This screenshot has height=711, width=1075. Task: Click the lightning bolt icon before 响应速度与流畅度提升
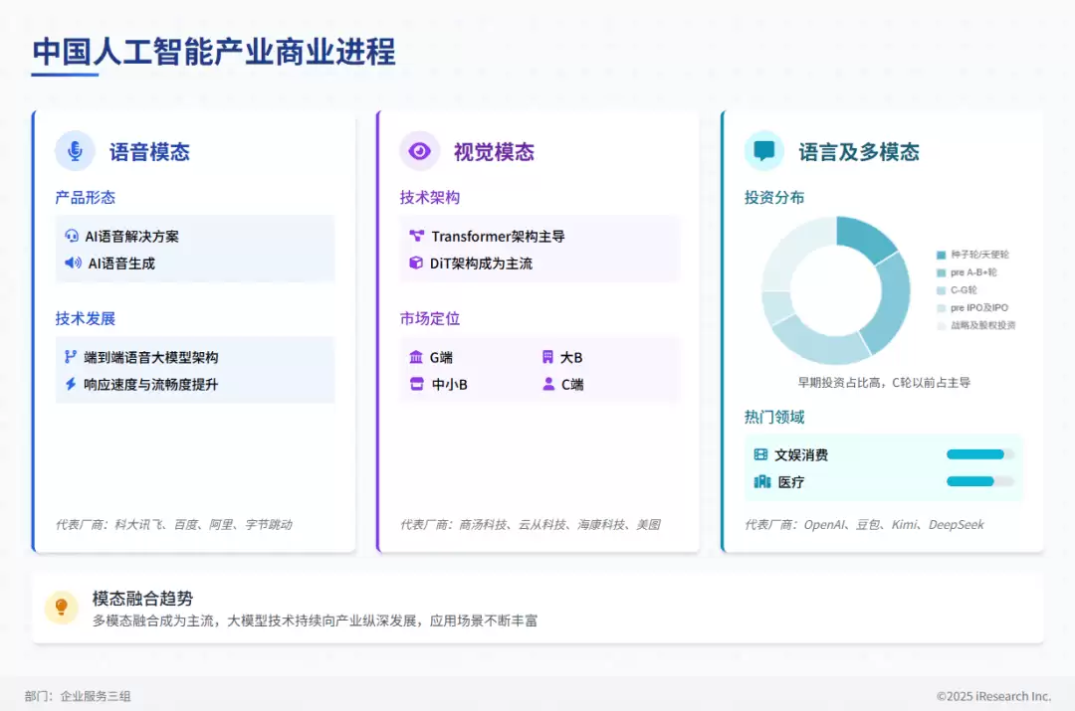click(x=70, y=384)
